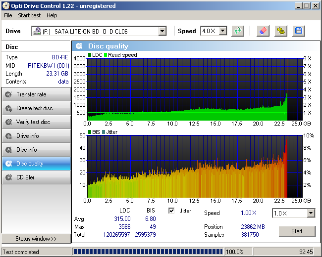This screenshot has width=322, height=257.
Task: Click the Disc info sidebar icon
Action: pos(8,150)
